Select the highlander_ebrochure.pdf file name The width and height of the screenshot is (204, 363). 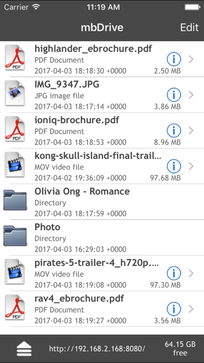(93, 49)
